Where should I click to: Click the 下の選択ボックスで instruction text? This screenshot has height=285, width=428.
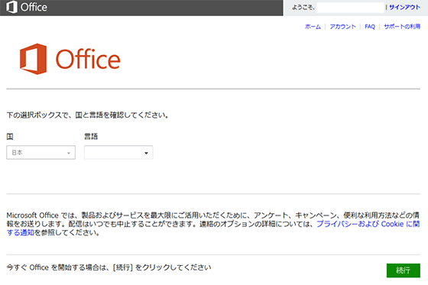click(x=87, y=115)
